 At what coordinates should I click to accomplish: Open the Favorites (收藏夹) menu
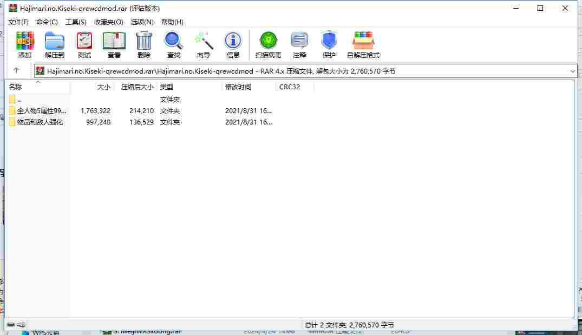coord(108,22)
